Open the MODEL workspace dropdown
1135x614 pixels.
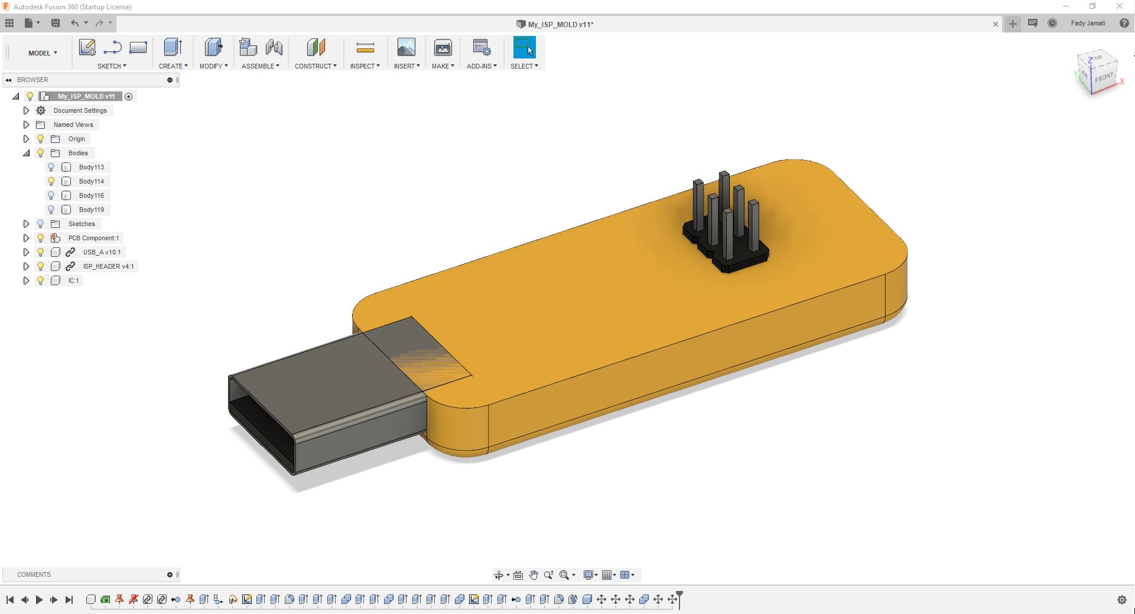pos(43,53)
